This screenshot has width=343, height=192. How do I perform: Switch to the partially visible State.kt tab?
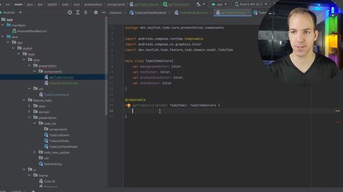tap(116, 13)
